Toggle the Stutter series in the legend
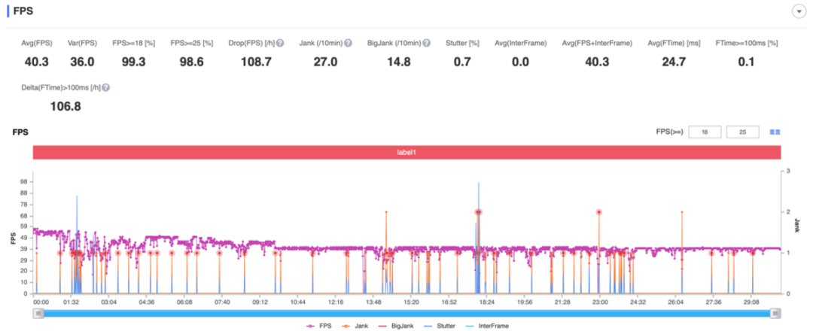The image size is (813, 331). click(x=440, y=326)
